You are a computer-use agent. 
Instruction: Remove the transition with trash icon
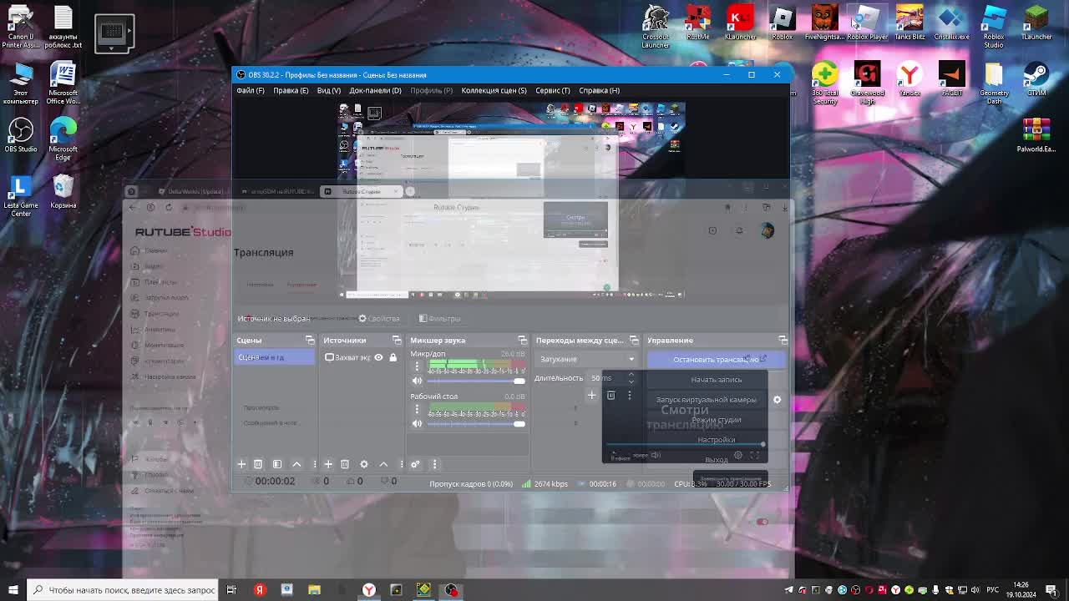pyautogui.click(x=610, y=396)
